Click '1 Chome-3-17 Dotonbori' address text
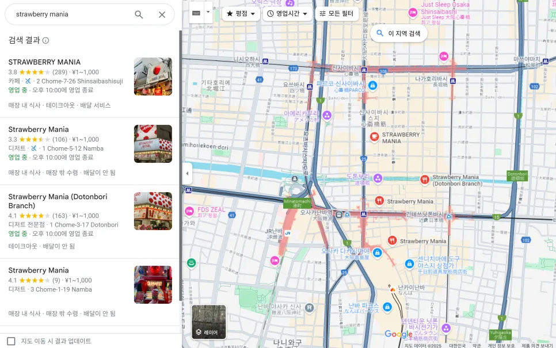Viewport: 556px width, 348px height. (x=84, y=225)
